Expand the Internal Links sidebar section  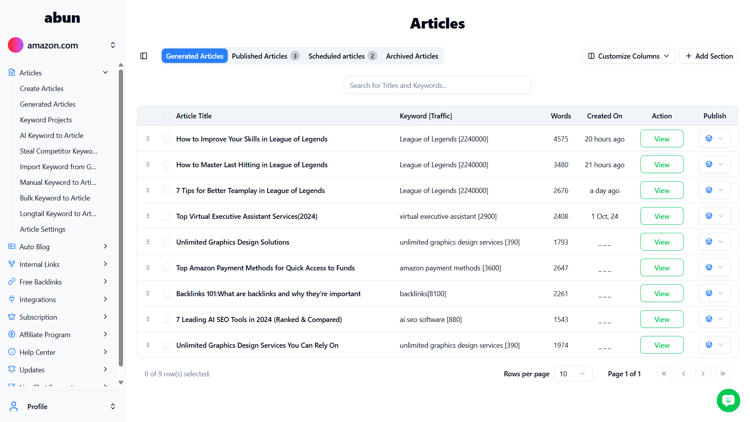(105, 264)
